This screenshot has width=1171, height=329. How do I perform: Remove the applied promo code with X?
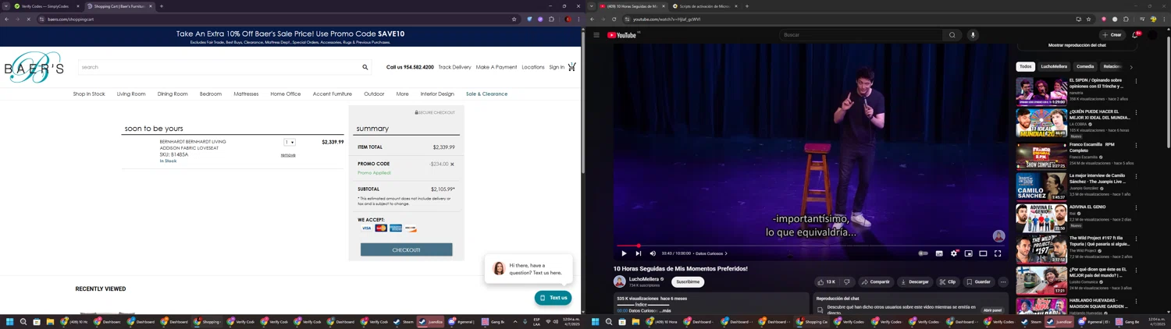(452, 164)
